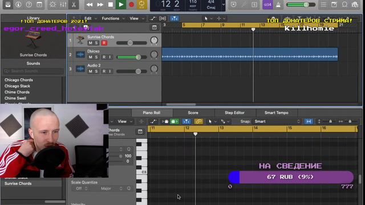Click the green Play button
Image resolution: width=365 pixels, height=205 pixels.
tap(121, 5)
